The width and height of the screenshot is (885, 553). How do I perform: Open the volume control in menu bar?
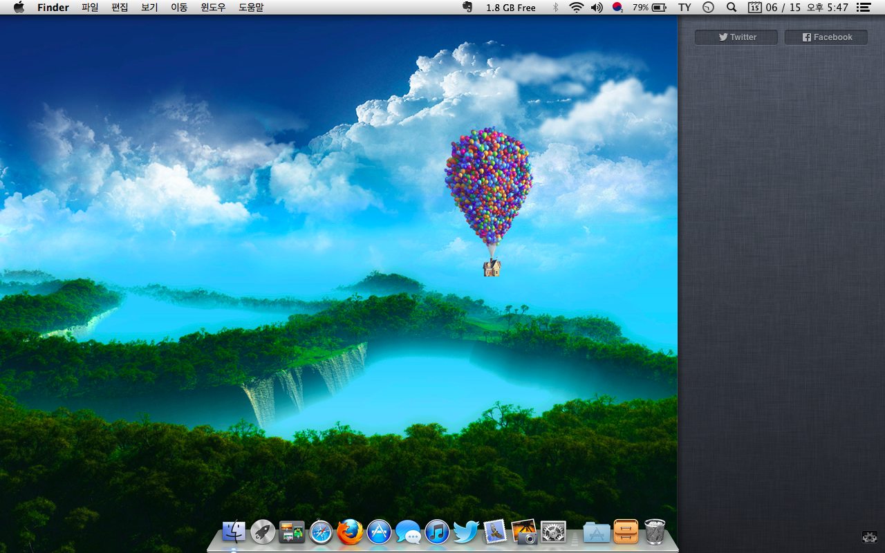(x=597, y=8)
